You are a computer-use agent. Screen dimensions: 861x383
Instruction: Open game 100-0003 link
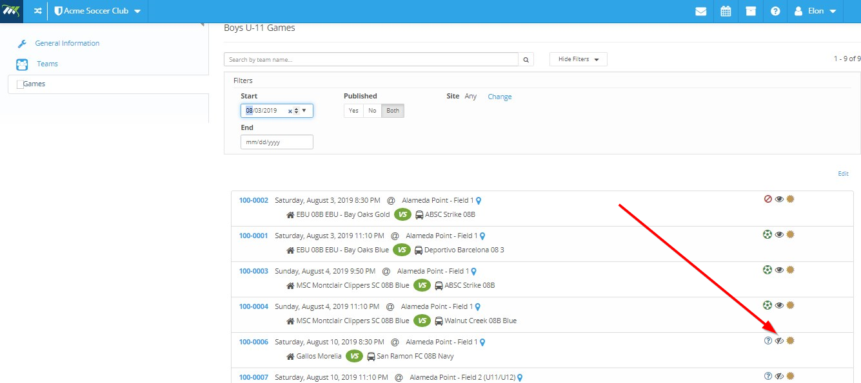click(x=253, y=271)
